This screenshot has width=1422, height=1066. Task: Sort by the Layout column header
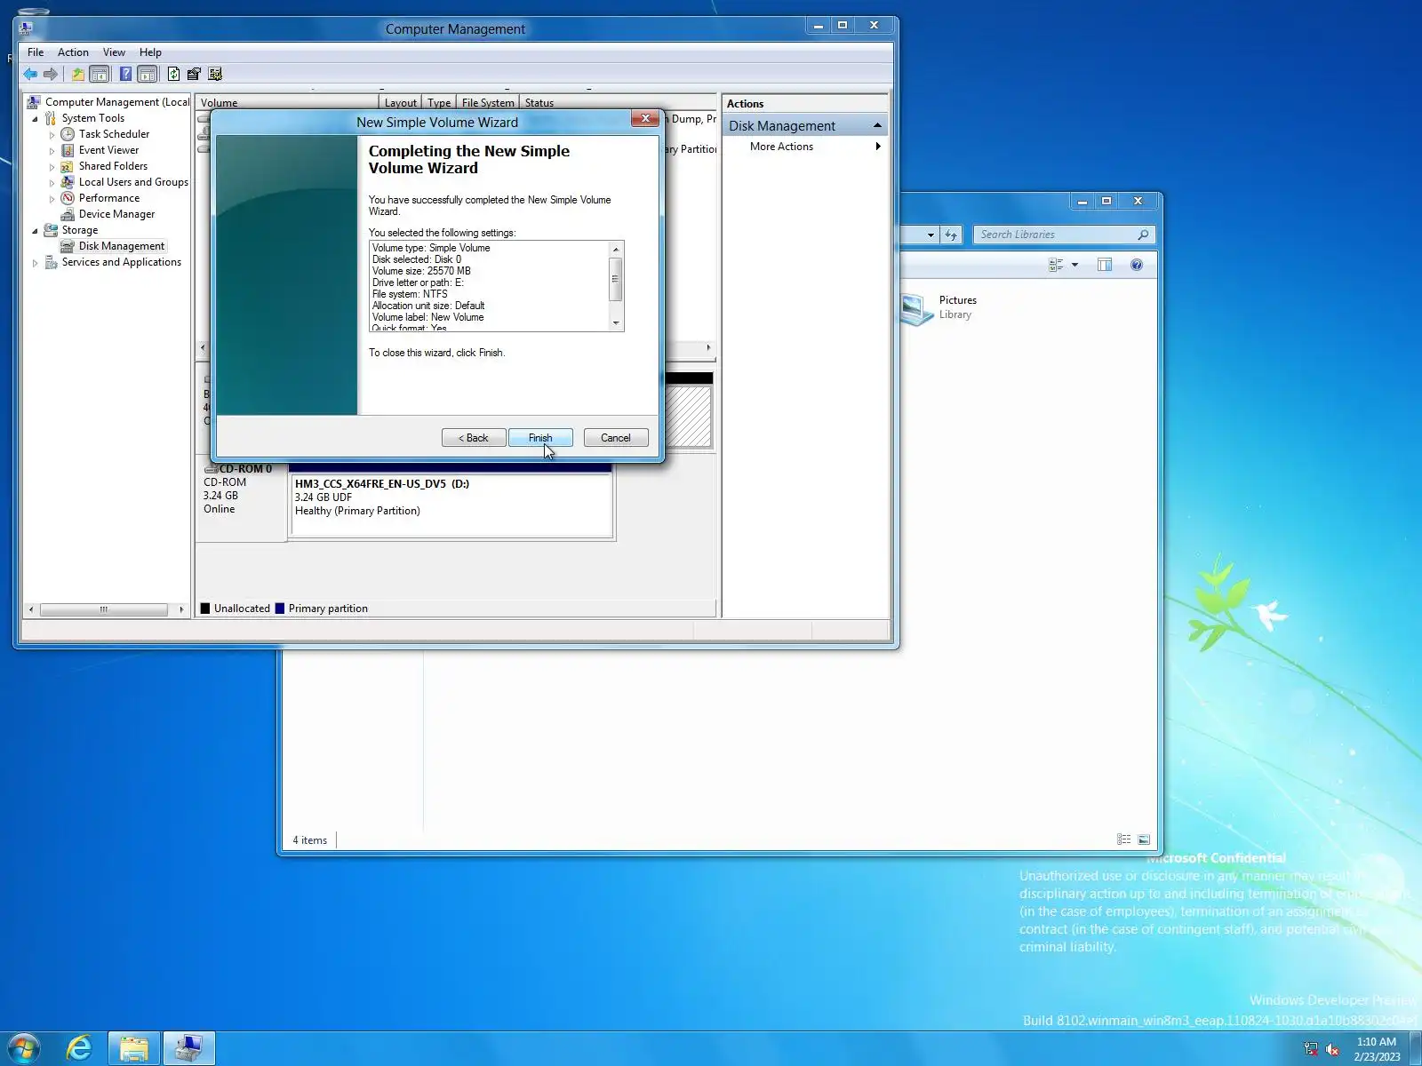[400, 103]
